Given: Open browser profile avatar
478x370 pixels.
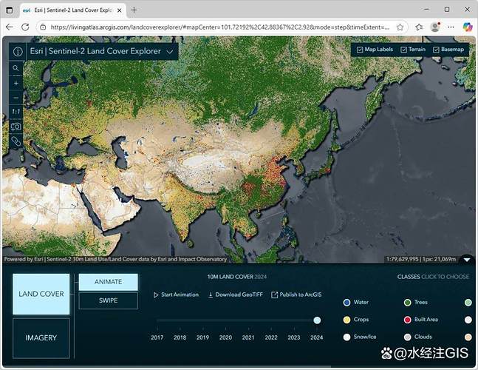Looking at the screenshot, I should (435, 27).
